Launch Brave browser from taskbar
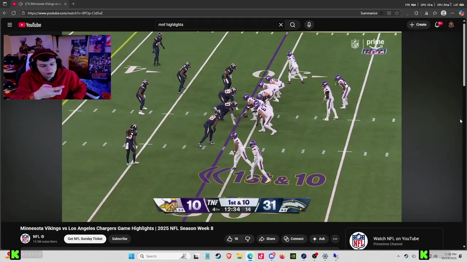 click(229, 256)
